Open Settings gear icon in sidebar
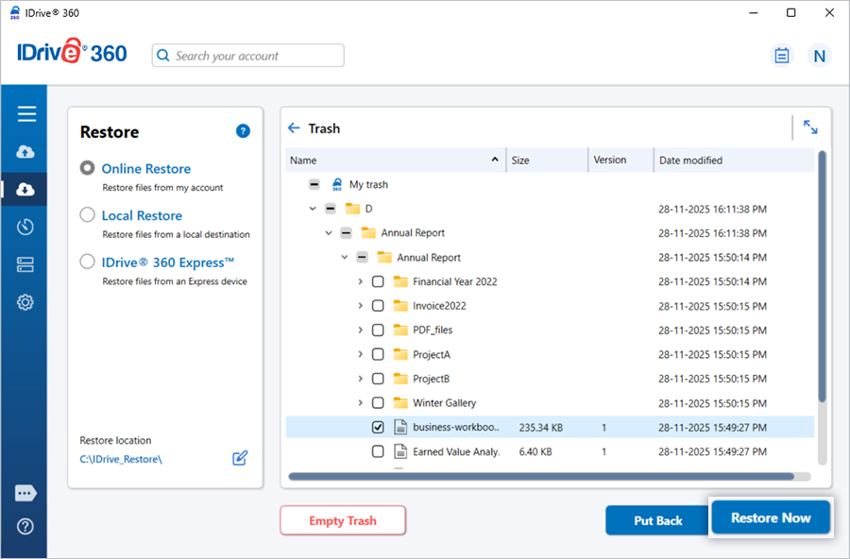 click(x=26, y=302)
